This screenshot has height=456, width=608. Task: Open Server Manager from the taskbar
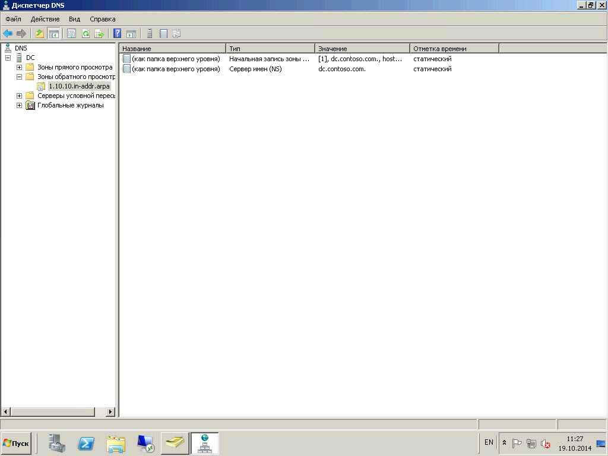pos(57,443)
